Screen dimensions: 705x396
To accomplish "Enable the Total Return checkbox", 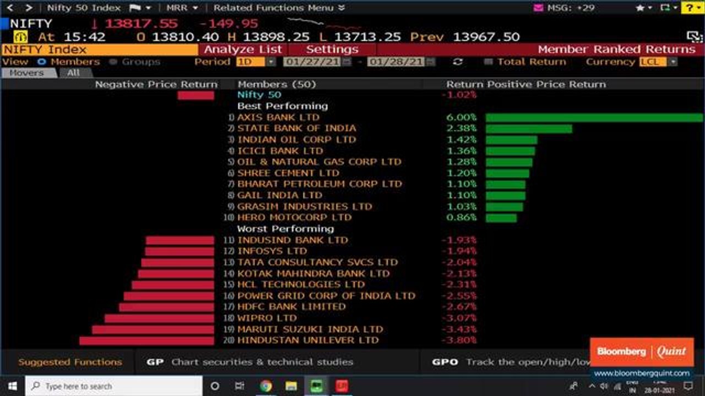I will (x=488, y=62).
